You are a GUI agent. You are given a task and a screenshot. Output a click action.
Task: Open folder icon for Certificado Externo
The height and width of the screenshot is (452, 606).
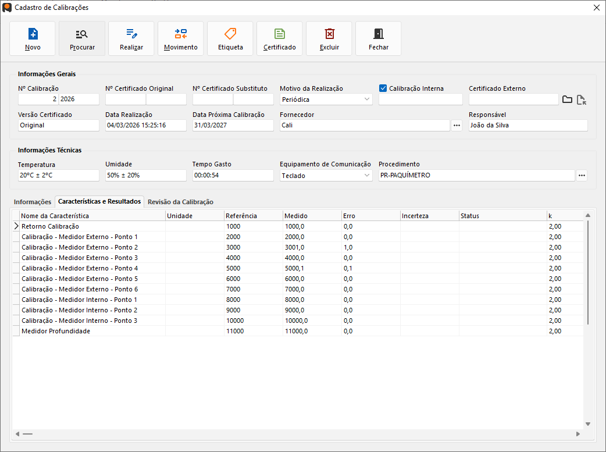click(567, 99)
